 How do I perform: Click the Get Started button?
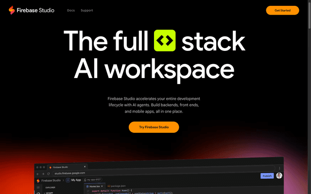[282, 10]
